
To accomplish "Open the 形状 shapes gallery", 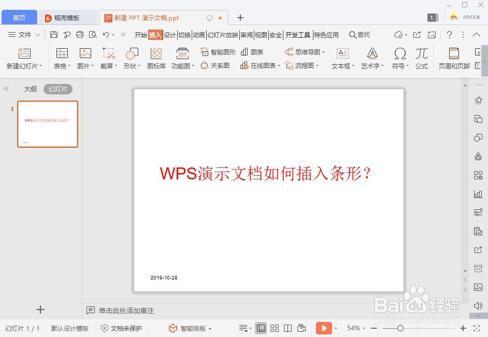I will [132, 59].
